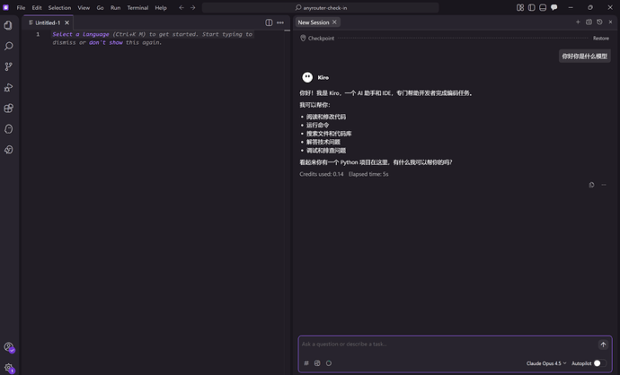Open the Explorer view in the activity bar
Screen dimensions: 620x375
click(8, 25)
